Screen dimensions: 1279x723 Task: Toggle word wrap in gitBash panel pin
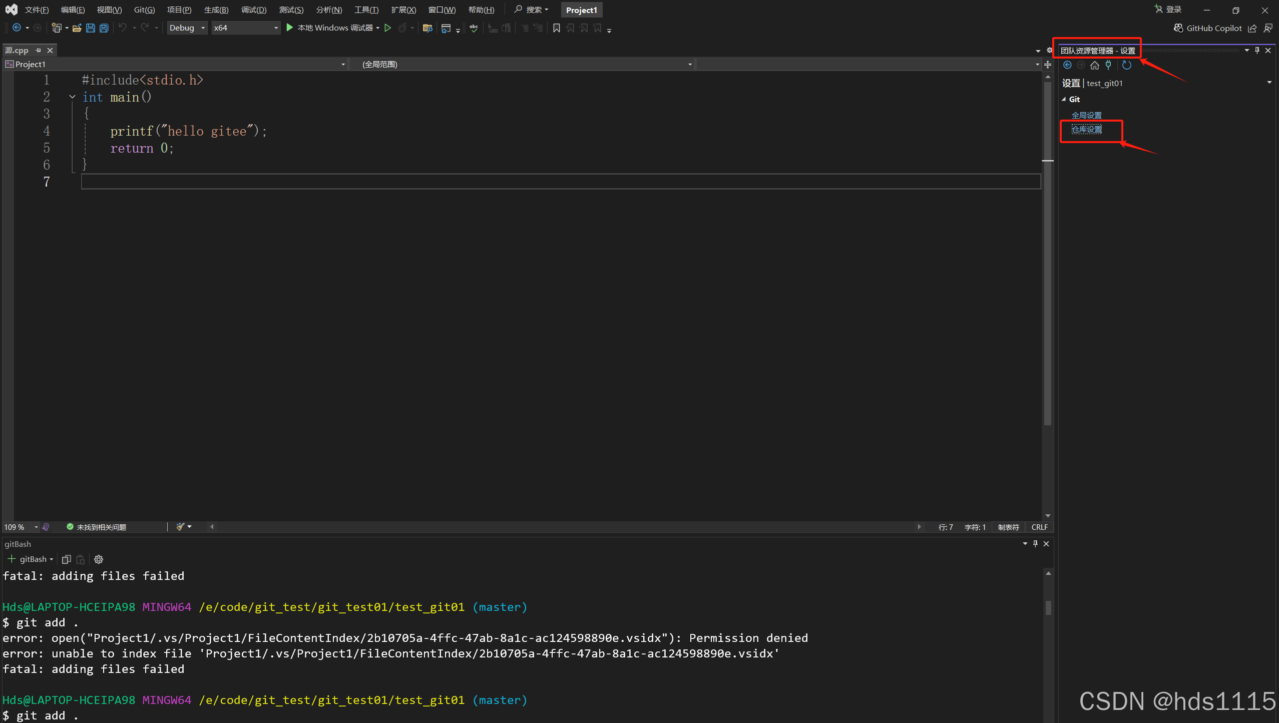(x=1034, y=544)
